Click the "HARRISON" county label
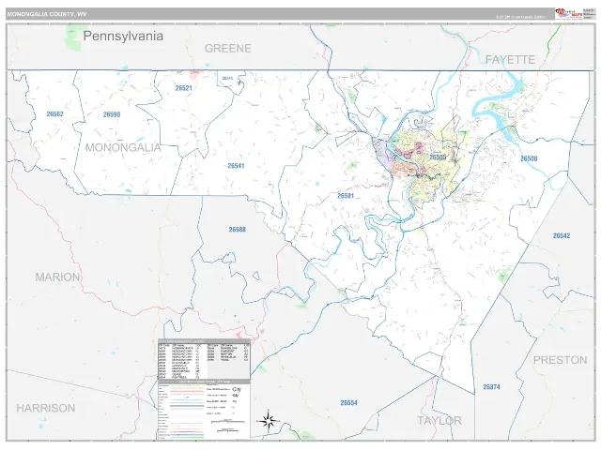 (46, 409)
